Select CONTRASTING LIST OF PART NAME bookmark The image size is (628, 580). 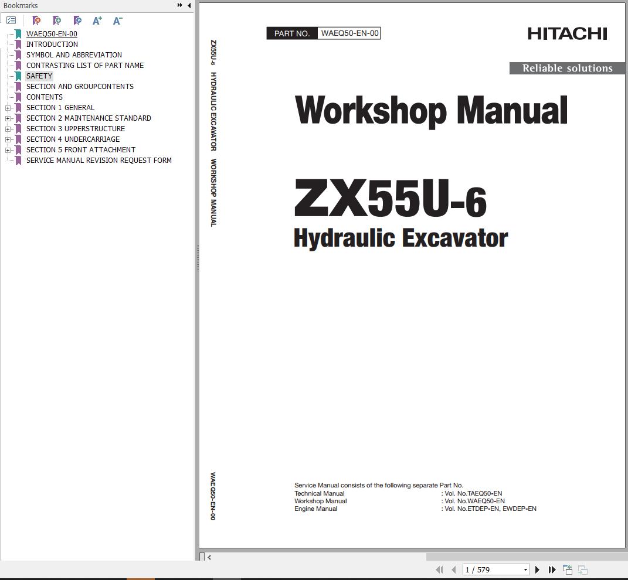pos(85,65)
